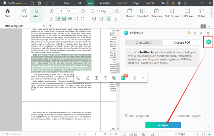
Task: Close the SwifDoo AI panel
Action: (201, 33)
